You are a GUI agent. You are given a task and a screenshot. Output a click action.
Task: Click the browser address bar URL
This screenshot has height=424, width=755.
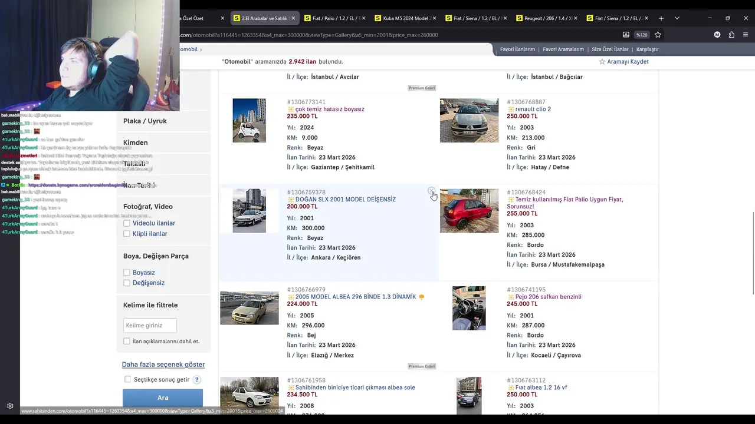tap(308, 35)
